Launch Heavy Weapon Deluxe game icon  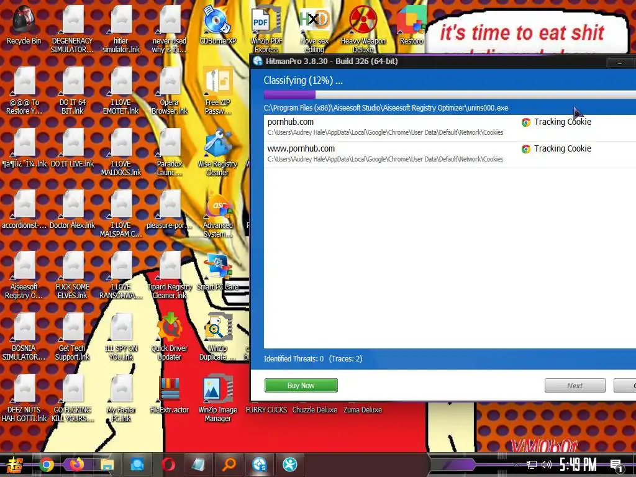[x=363, y=29]
